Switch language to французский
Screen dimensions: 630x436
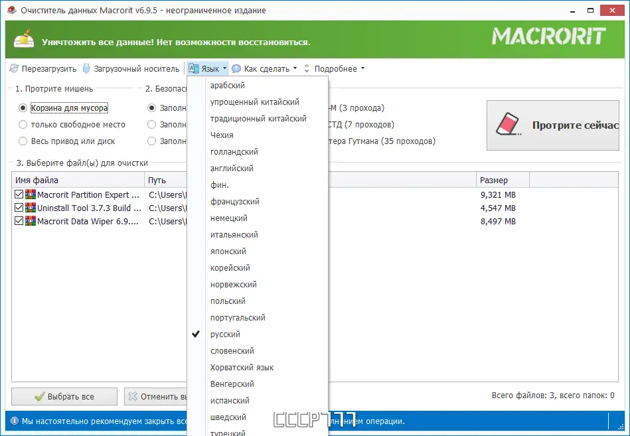[258, 202]
